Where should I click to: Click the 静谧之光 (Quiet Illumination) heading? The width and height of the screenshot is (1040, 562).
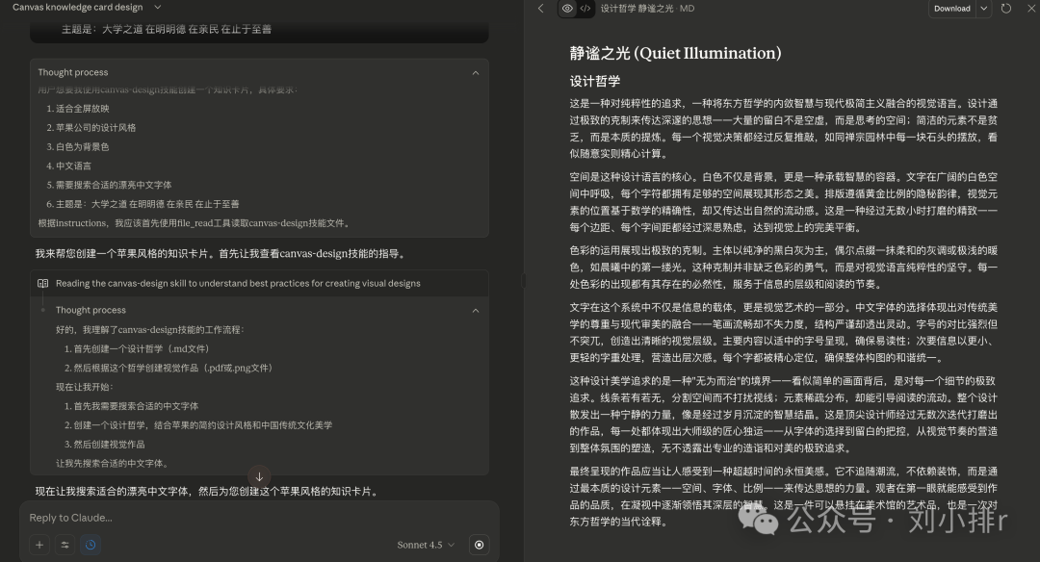(x=675, y=53)
